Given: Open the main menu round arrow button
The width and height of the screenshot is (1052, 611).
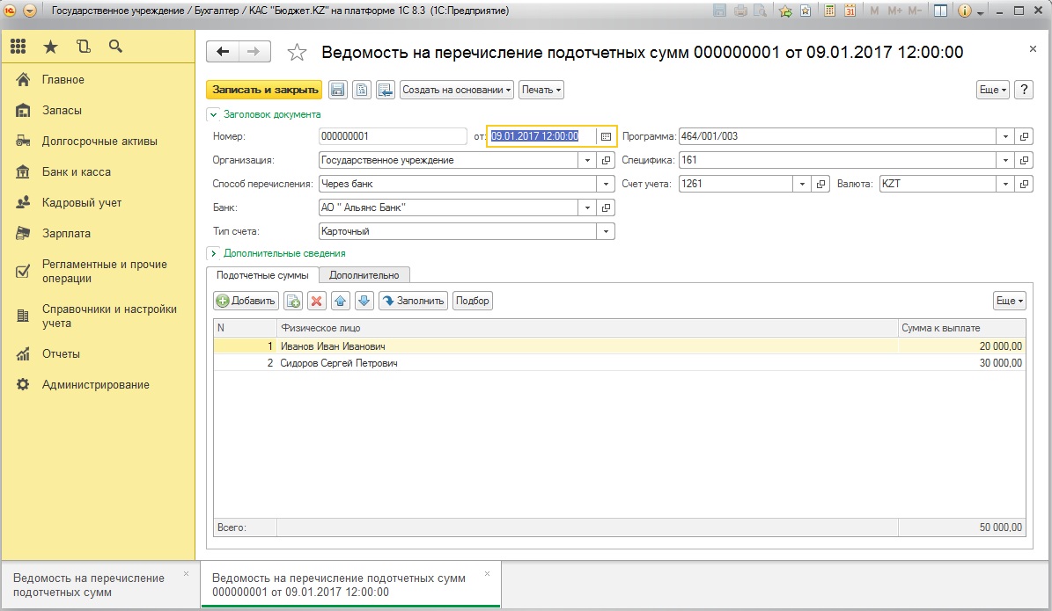Looking at the screenshot, I should click(x=30, y=11).
